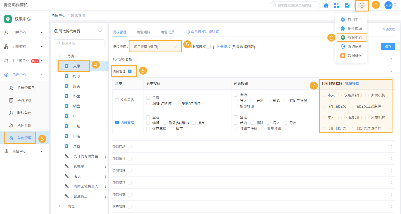Image resolution: width=401 pixels, height=214 pixels.
Task: Click the 应用工厂 cube icon
Action: (x=343, y=20)
